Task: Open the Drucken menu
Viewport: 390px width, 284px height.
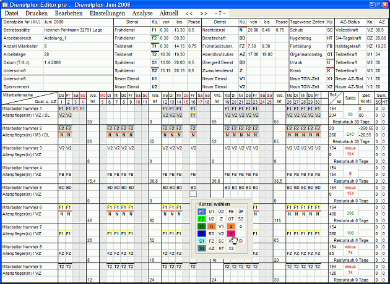Action: pyautogui.click(x=37, y=14)
